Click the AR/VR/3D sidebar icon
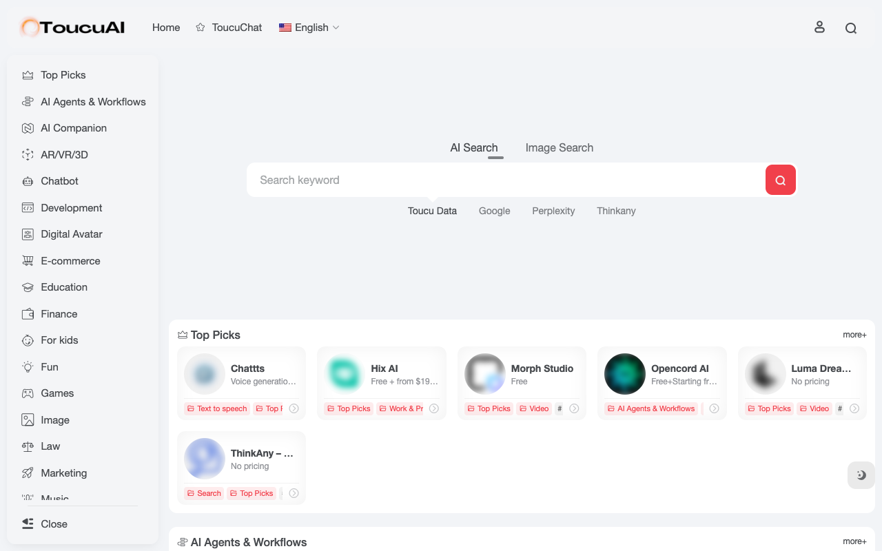Screen dimensions: 882x551 28,155
